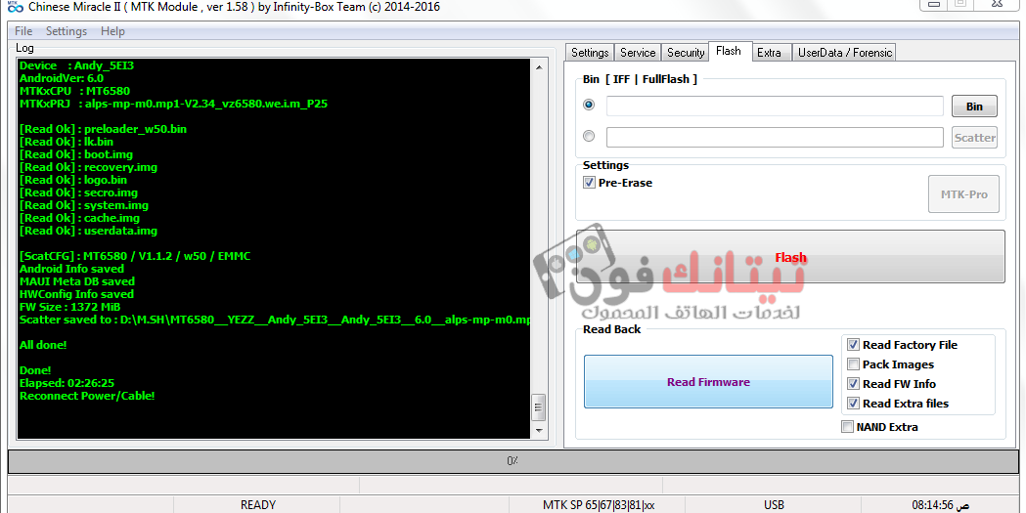
Task: Select the Bin file radio button
Action: tap(589, 105)
